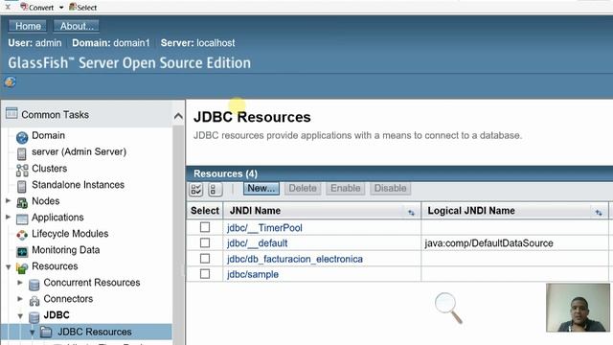Image resolution: width=613 pixels, height=345 pixels.
Task: Open the Convert dropdown arrow
Action: click(x=61, y=8)
